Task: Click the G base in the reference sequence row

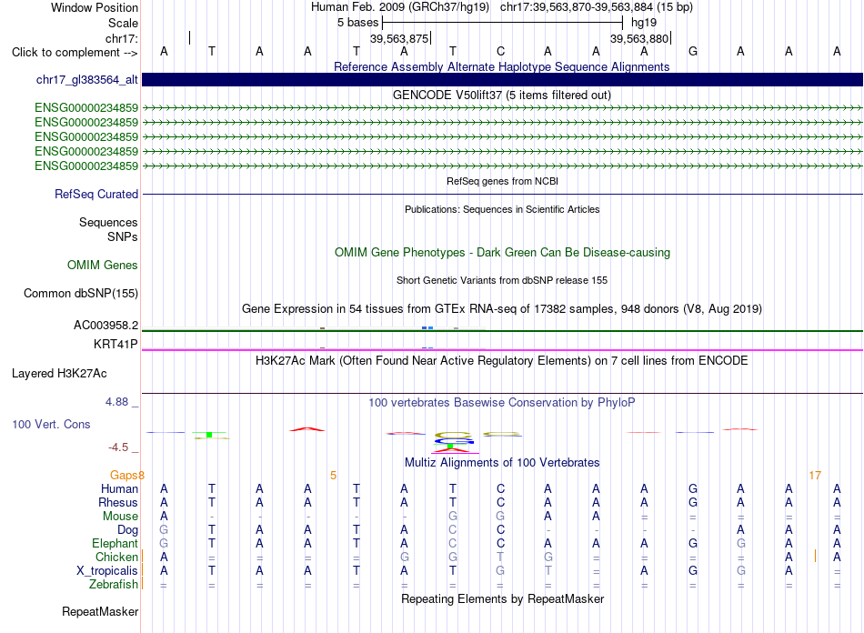Action: tap(693, 52)
